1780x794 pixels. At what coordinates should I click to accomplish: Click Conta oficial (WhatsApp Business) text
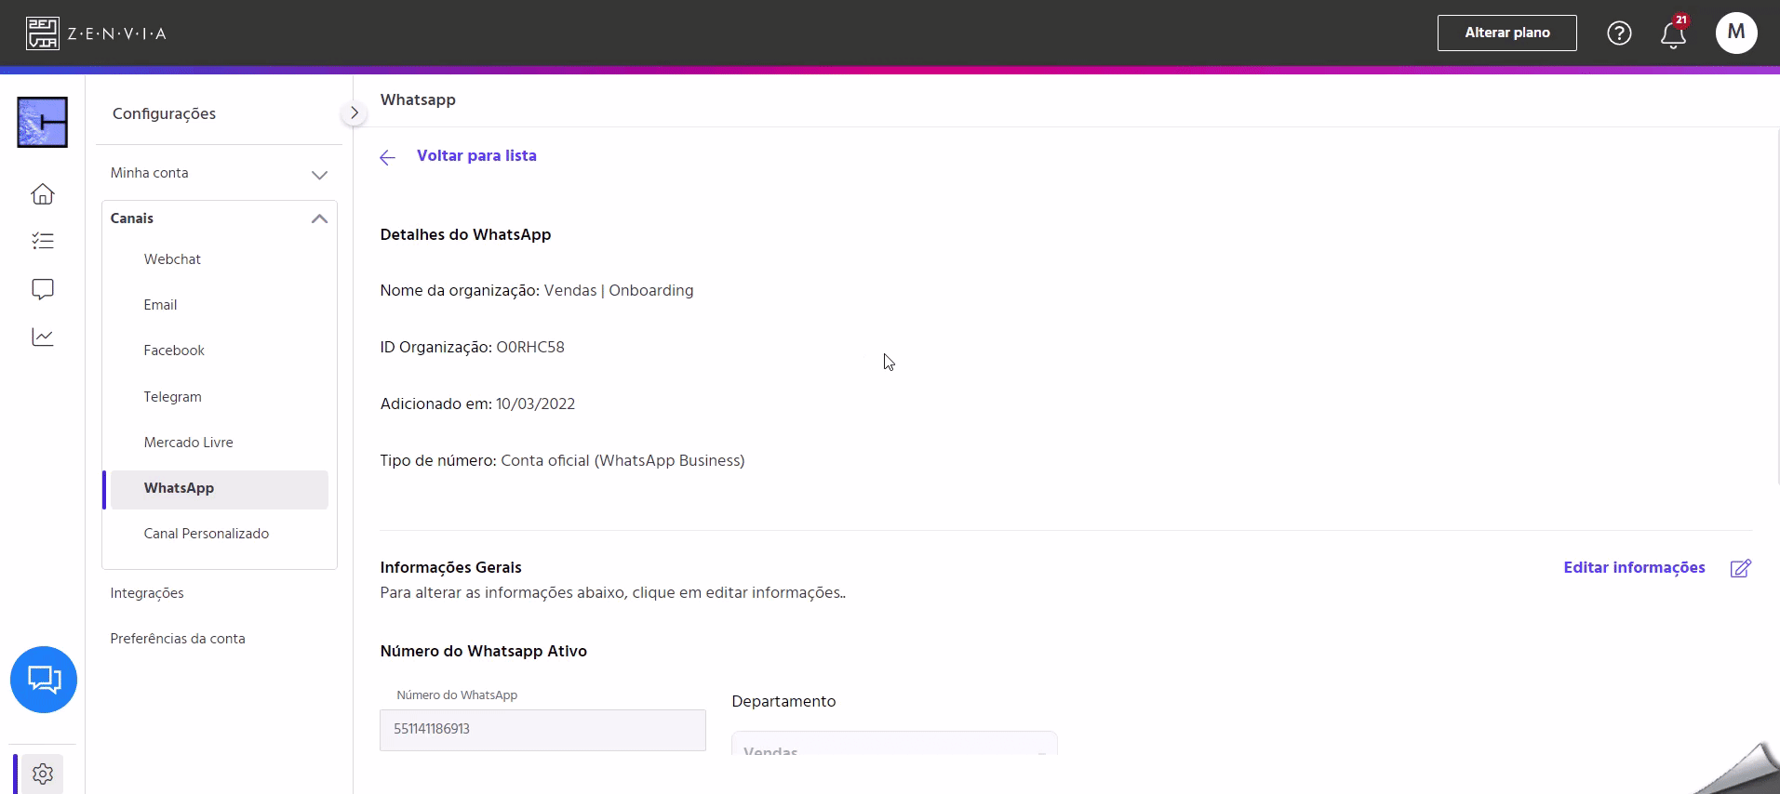622,461
